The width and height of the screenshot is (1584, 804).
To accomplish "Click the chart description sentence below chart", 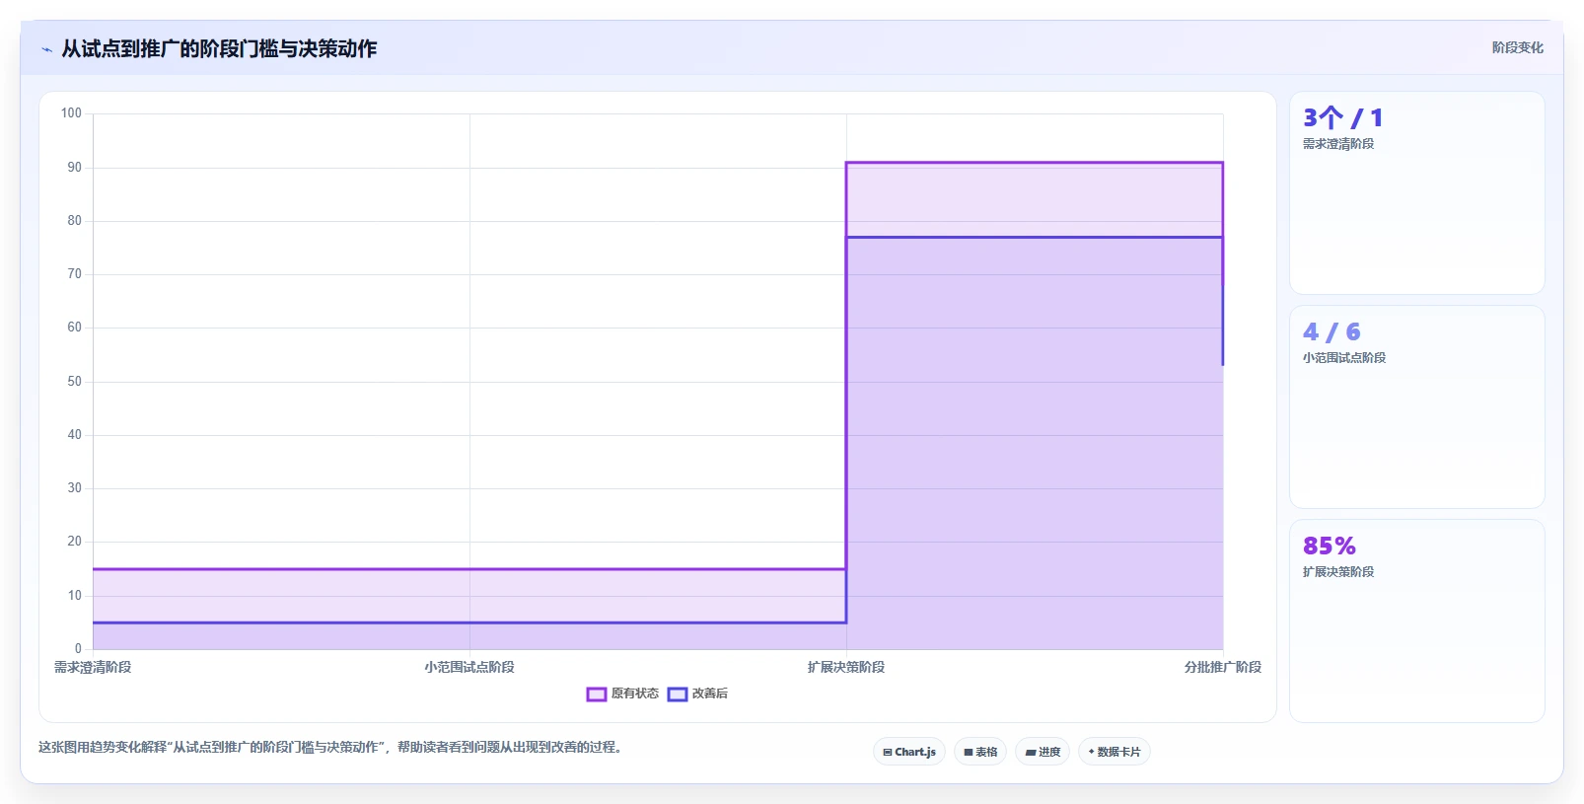I will [330, 748].
